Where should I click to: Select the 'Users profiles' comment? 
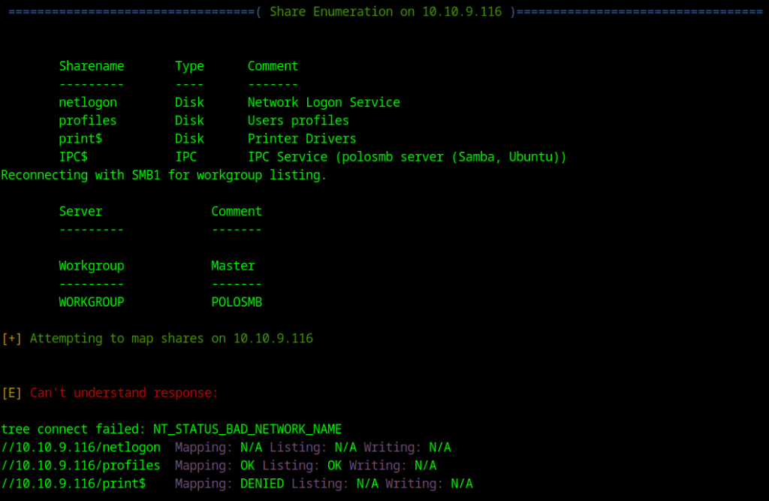tap(298, 121)
